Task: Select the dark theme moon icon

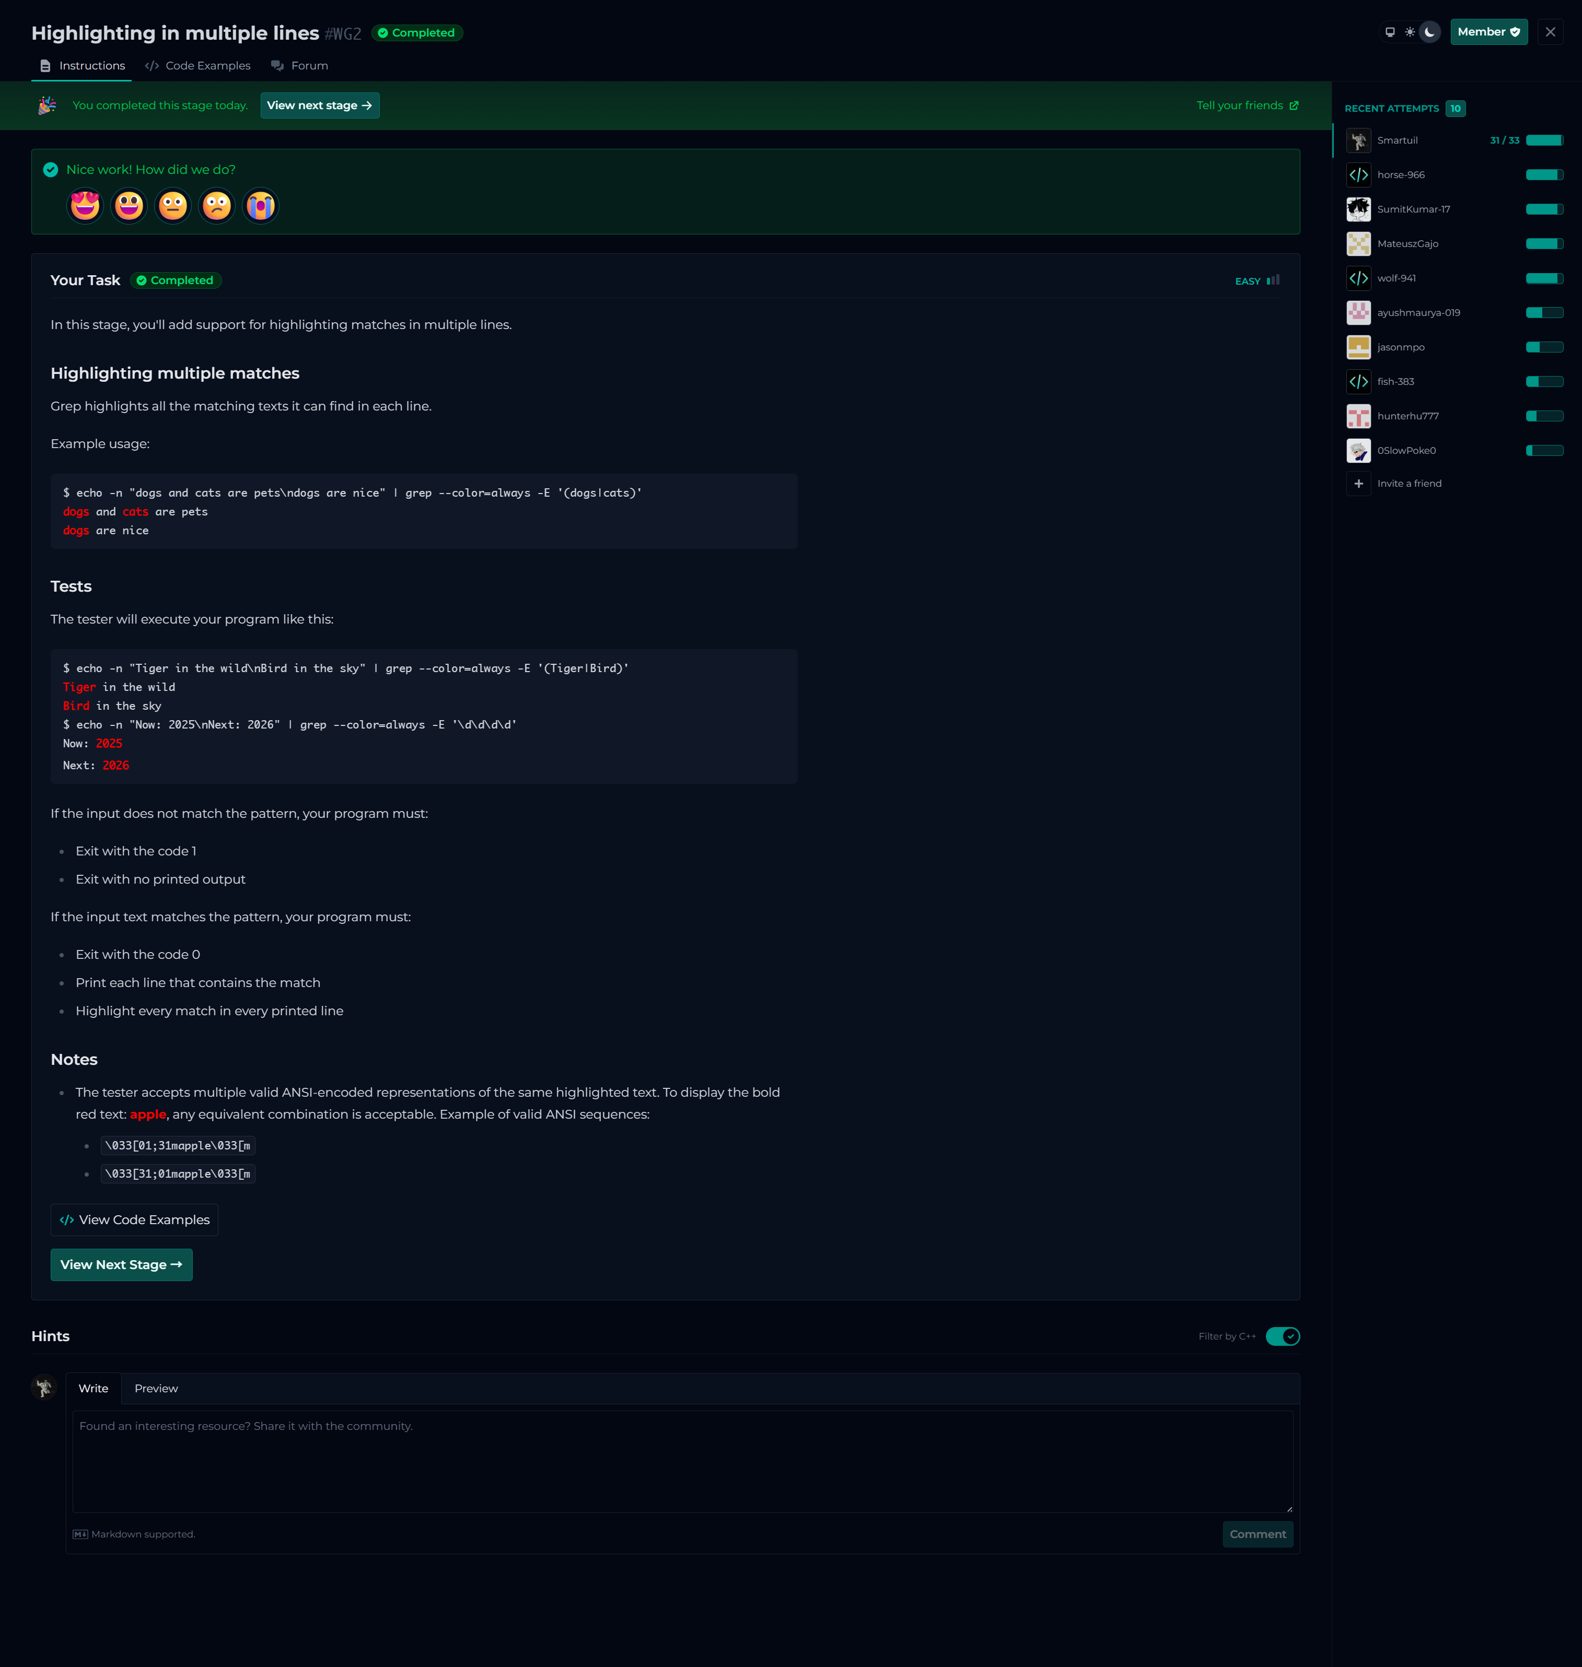Action: point(1430,32)
